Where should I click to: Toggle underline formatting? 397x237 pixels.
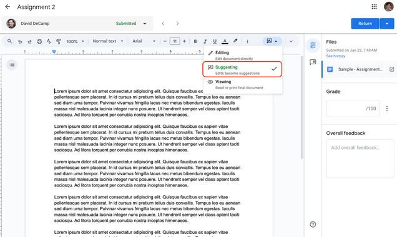[x=215, y=41]
